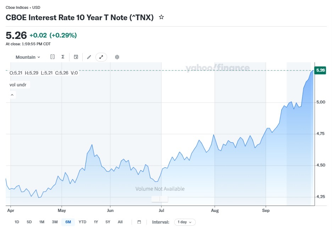
Task: Collapse the vol undr indicator panel
Action: coord(12,95)
